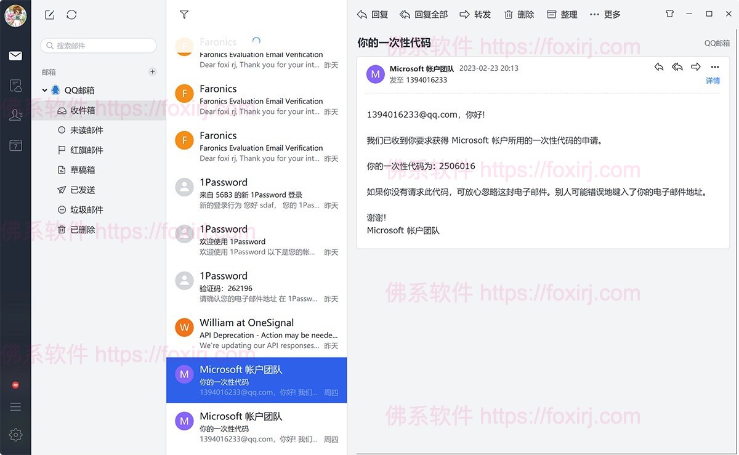Collapse the QQ邮箱 folder tree
Screen dimensions: 739x455
[44, 90]
